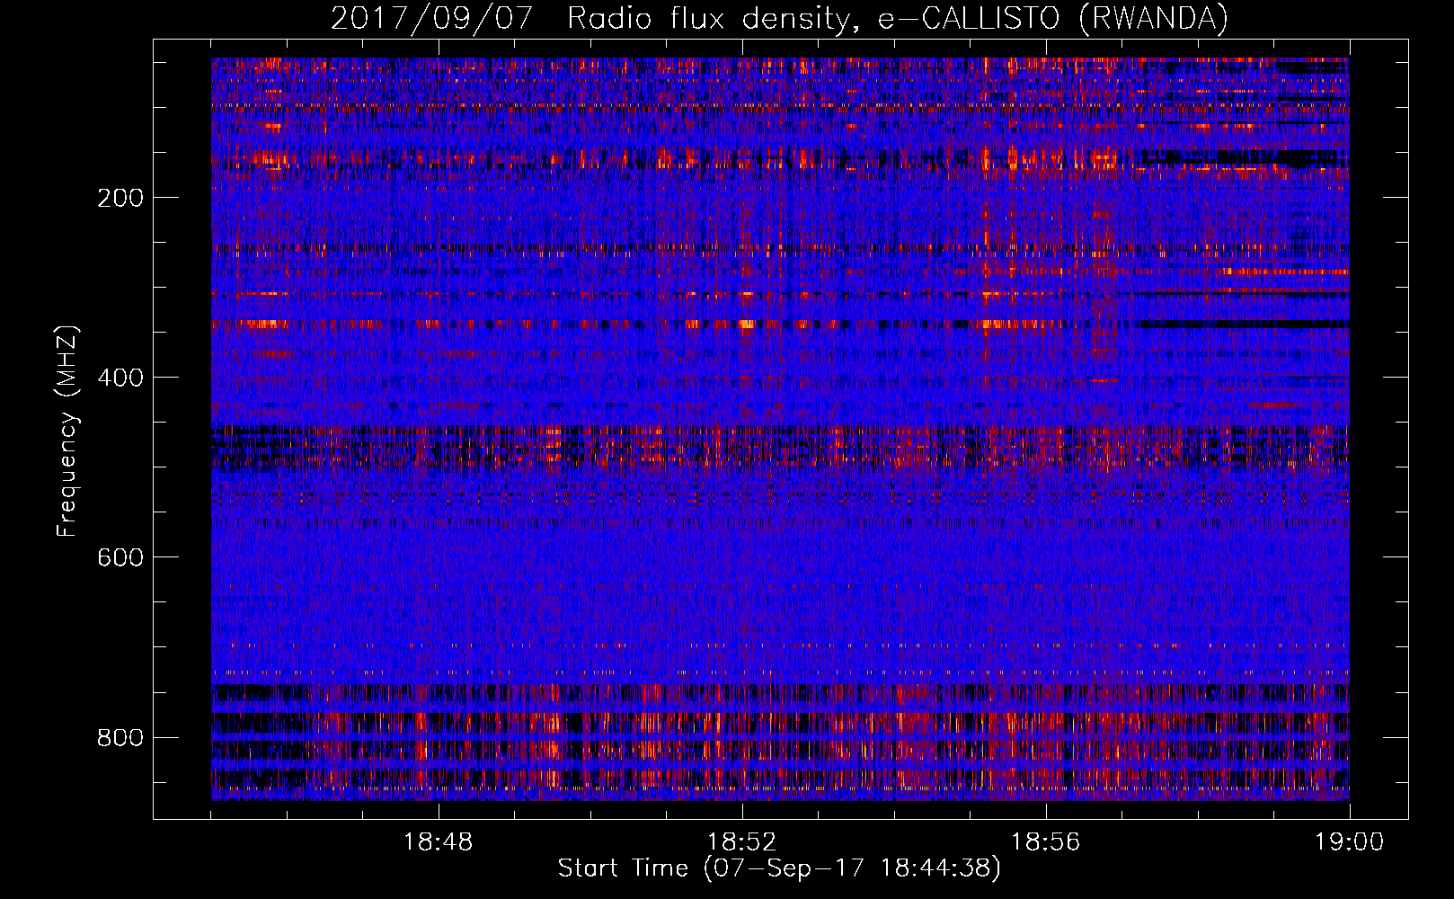Click the "18:52" time tick label

point(742,842)
